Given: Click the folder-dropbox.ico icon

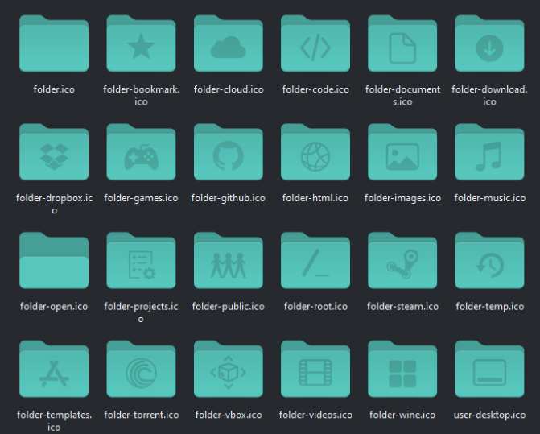Looking at the screenshot, I should point(54,156).
